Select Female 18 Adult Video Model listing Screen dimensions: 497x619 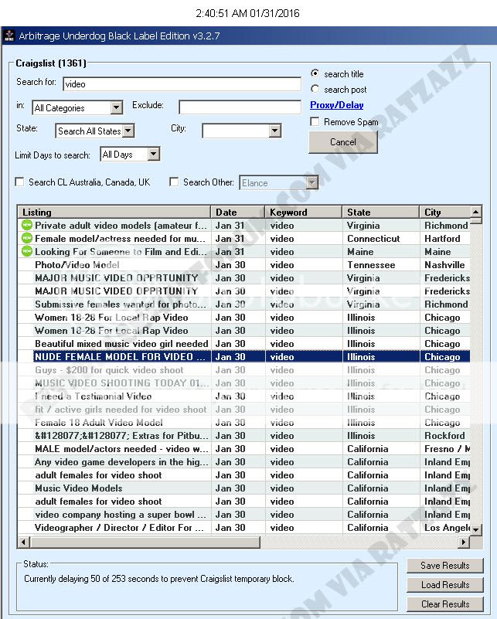(x=243, y=423)
